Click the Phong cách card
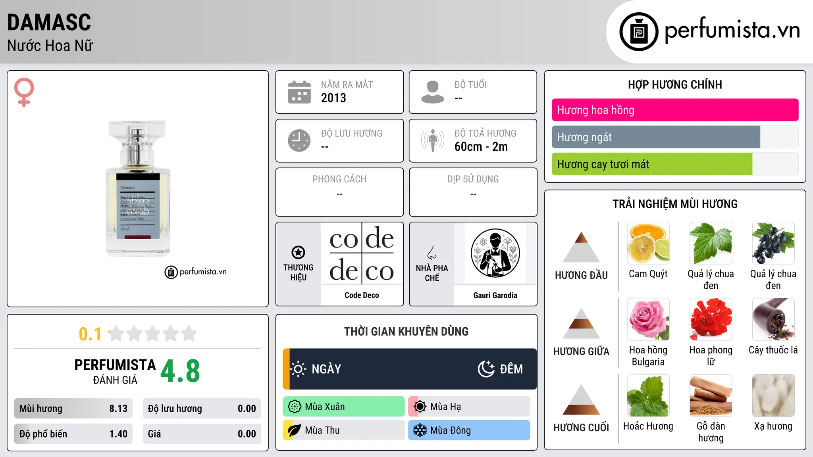 tap(339, 192)
